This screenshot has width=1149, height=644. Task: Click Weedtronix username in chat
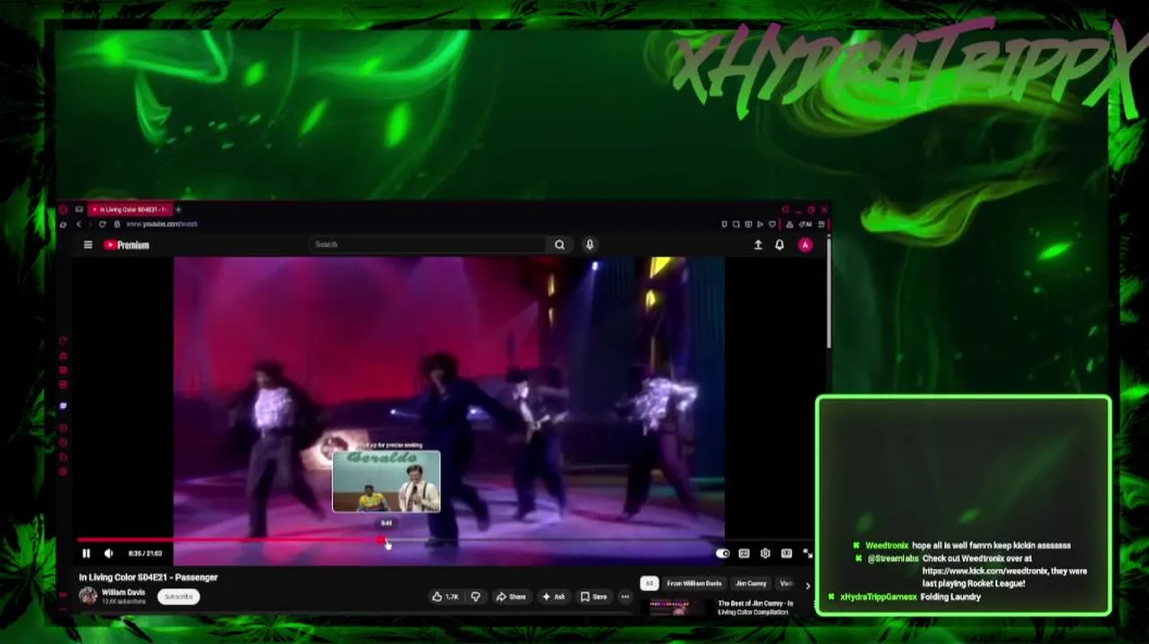[887, 546]
